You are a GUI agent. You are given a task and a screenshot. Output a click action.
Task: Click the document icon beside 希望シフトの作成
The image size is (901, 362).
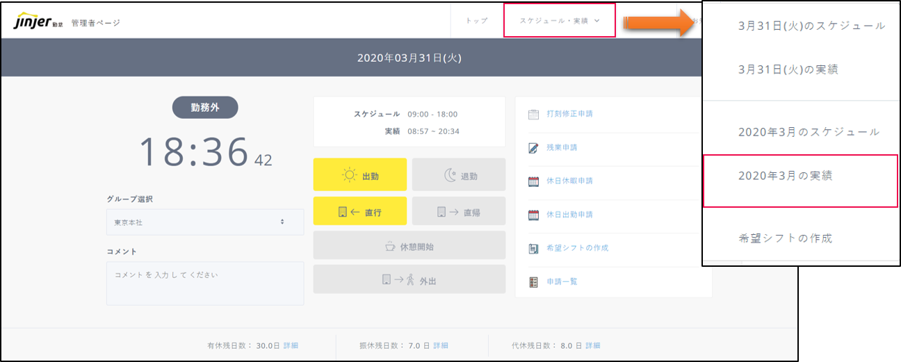533,248
